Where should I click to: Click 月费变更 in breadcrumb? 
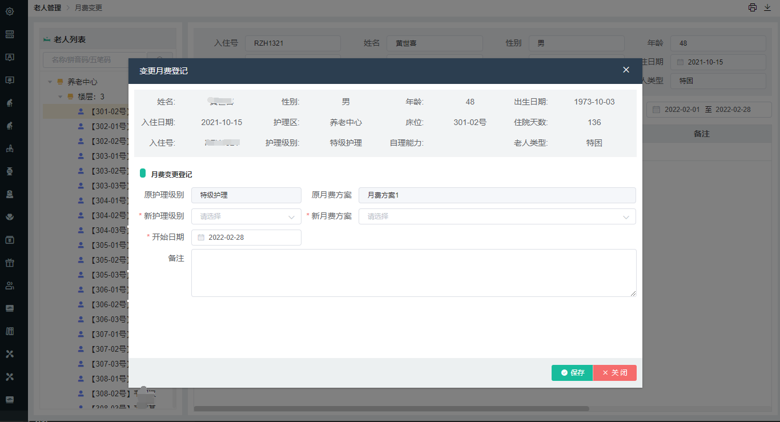pyautogui.click(x=89, y=7)
